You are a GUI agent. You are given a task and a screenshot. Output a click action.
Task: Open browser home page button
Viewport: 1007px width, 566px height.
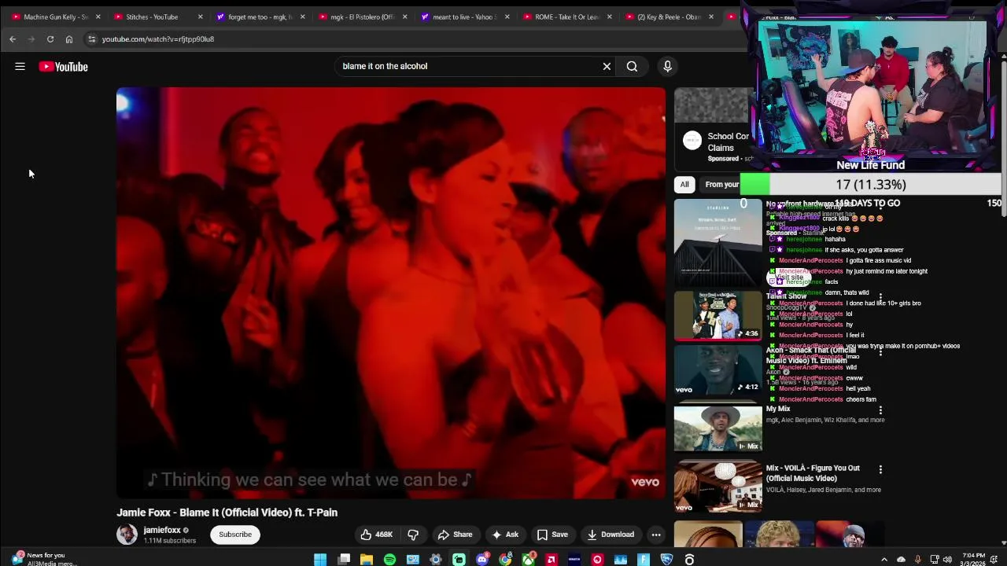click(69, 39)
